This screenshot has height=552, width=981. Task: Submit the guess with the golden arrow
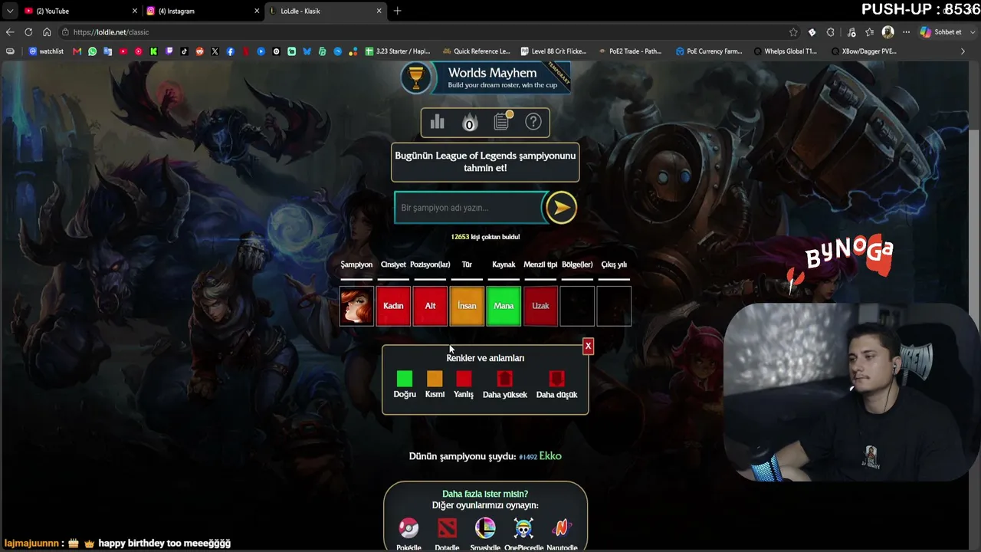pyautogui.click(x=561, y=207)
